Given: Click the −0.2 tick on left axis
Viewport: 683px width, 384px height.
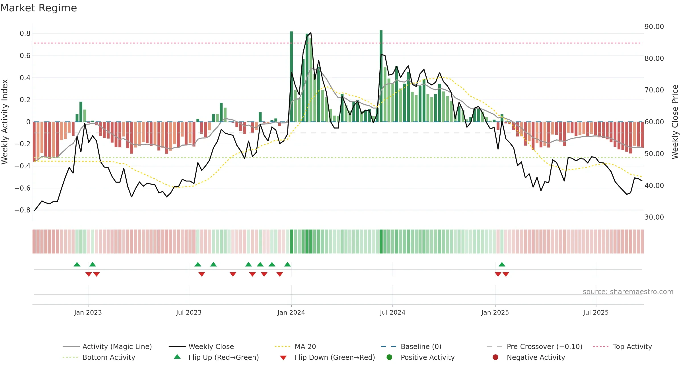Looking at the screenshot, I should pos(22,144).
